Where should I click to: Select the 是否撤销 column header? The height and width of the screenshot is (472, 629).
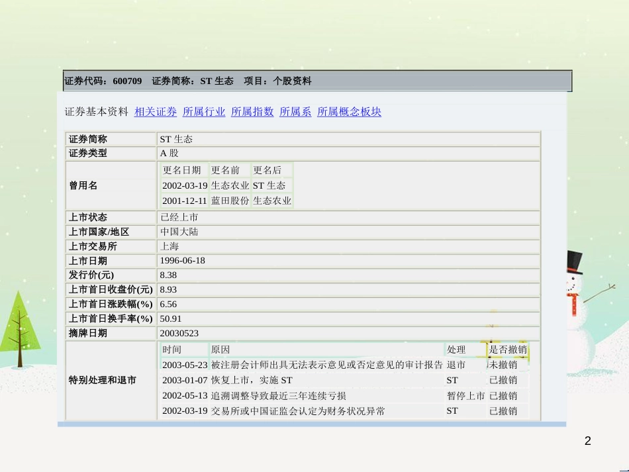pyautogui.click(x=508, y=350)
